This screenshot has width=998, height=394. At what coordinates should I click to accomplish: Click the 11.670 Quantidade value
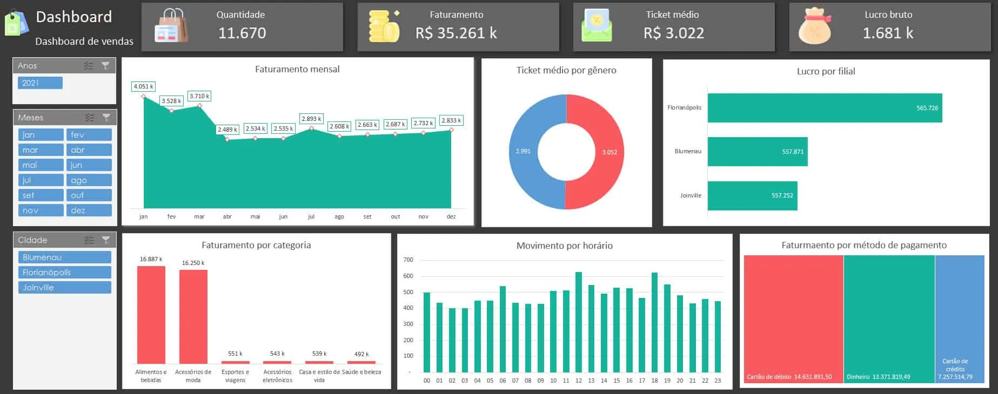(242, 33)
